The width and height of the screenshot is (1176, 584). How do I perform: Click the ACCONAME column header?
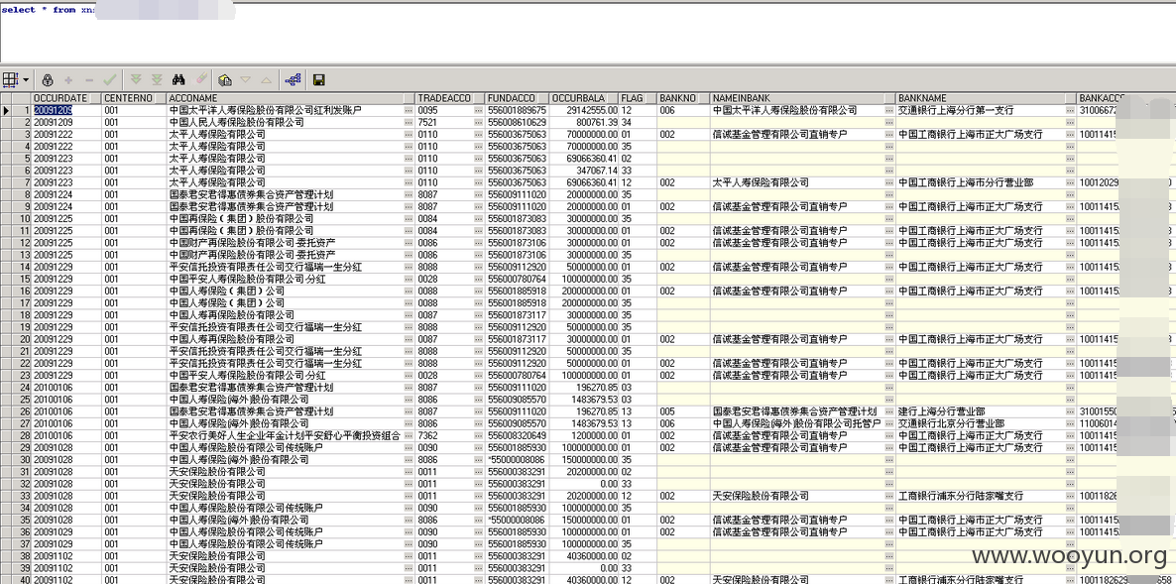point(291,98)
